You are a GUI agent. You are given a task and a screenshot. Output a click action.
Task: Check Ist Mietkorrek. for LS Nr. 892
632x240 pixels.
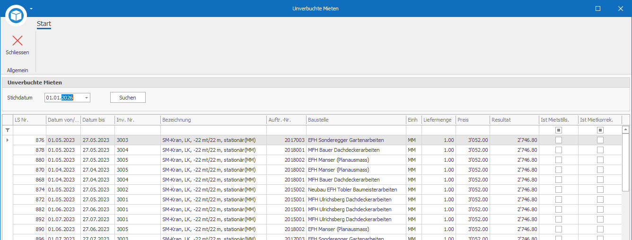(x=600, y=219)
